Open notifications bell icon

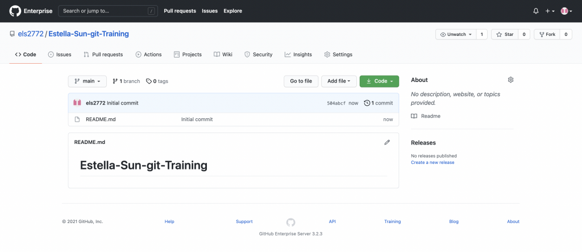point(535,11)
